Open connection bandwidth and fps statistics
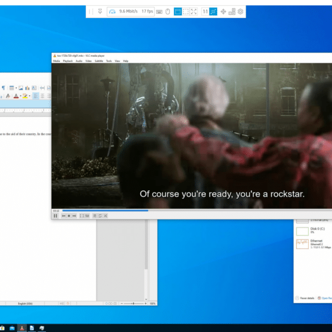This screenshot has height=332, width=332. point(131,11)
